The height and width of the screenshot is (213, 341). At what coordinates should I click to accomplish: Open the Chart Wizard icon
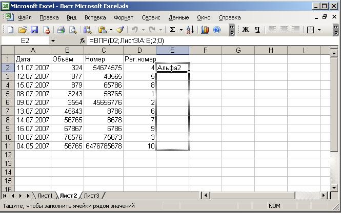[205, 30]
